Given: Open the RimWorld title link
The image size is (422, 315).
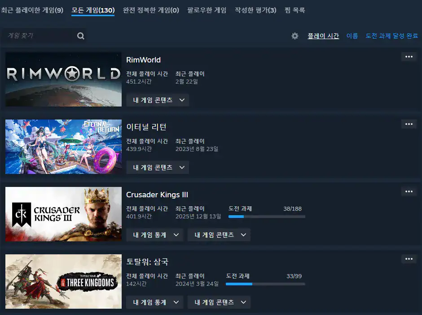Looking at the screenshot, I should tap(144, 60).
